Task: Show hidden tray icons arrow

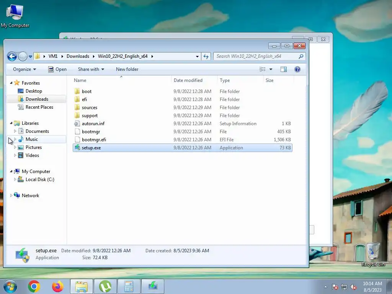Action: [x=325, y=287]
